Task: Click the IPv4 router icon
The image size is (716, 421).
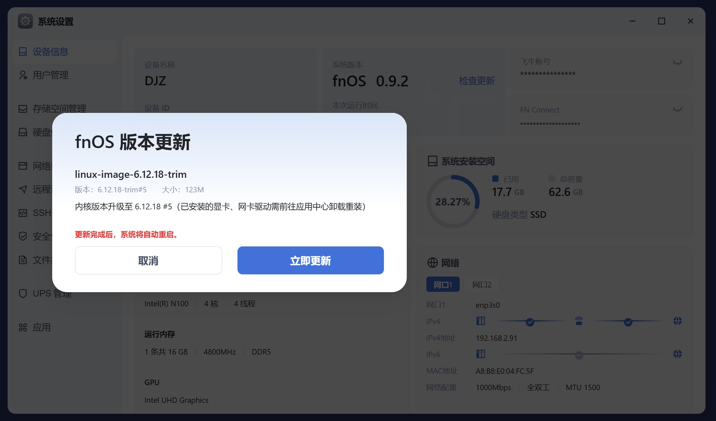Action: (579, 321)
